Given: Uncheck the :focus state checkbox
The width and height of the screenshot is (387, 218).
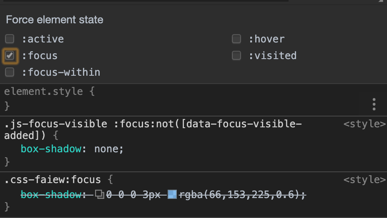Looking at the screenshot, I should coord(10,55).
